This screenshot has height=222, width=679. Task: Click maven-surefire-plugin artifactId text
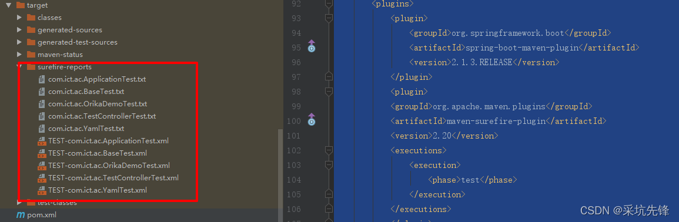(x=496, y=121)
